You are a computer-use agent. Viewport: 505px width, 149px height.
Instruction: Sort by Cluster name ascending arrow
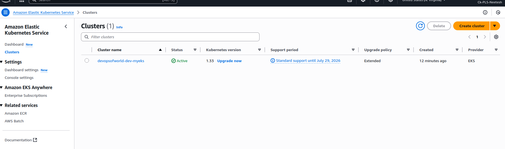pyautogui.click(x=160, y=50)
